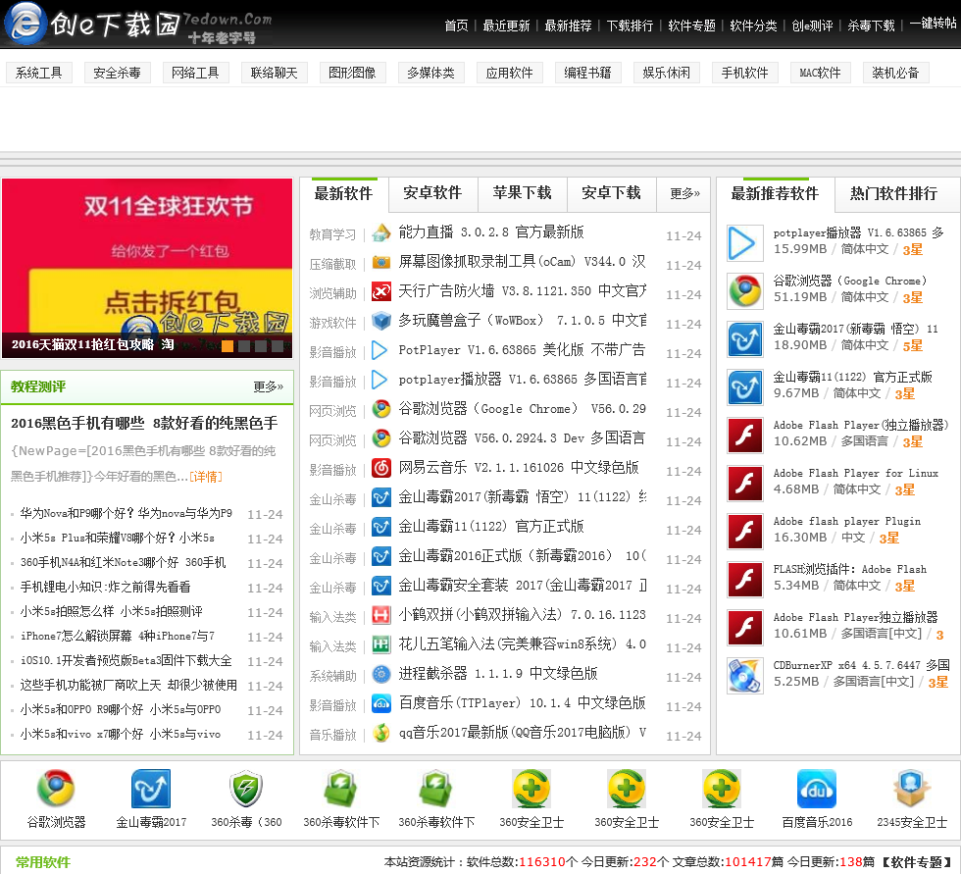Click the 花儿五笔输入法 green icon

click(381, 644)
